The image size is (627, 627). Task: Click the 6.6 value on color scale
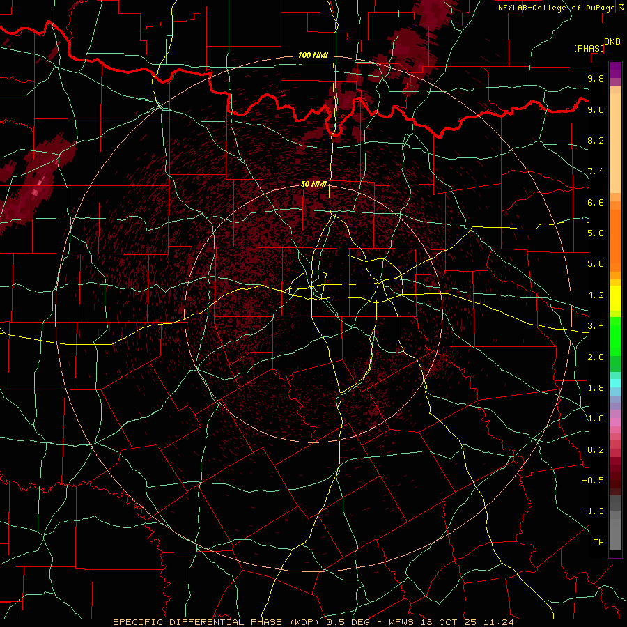(596, 202)
